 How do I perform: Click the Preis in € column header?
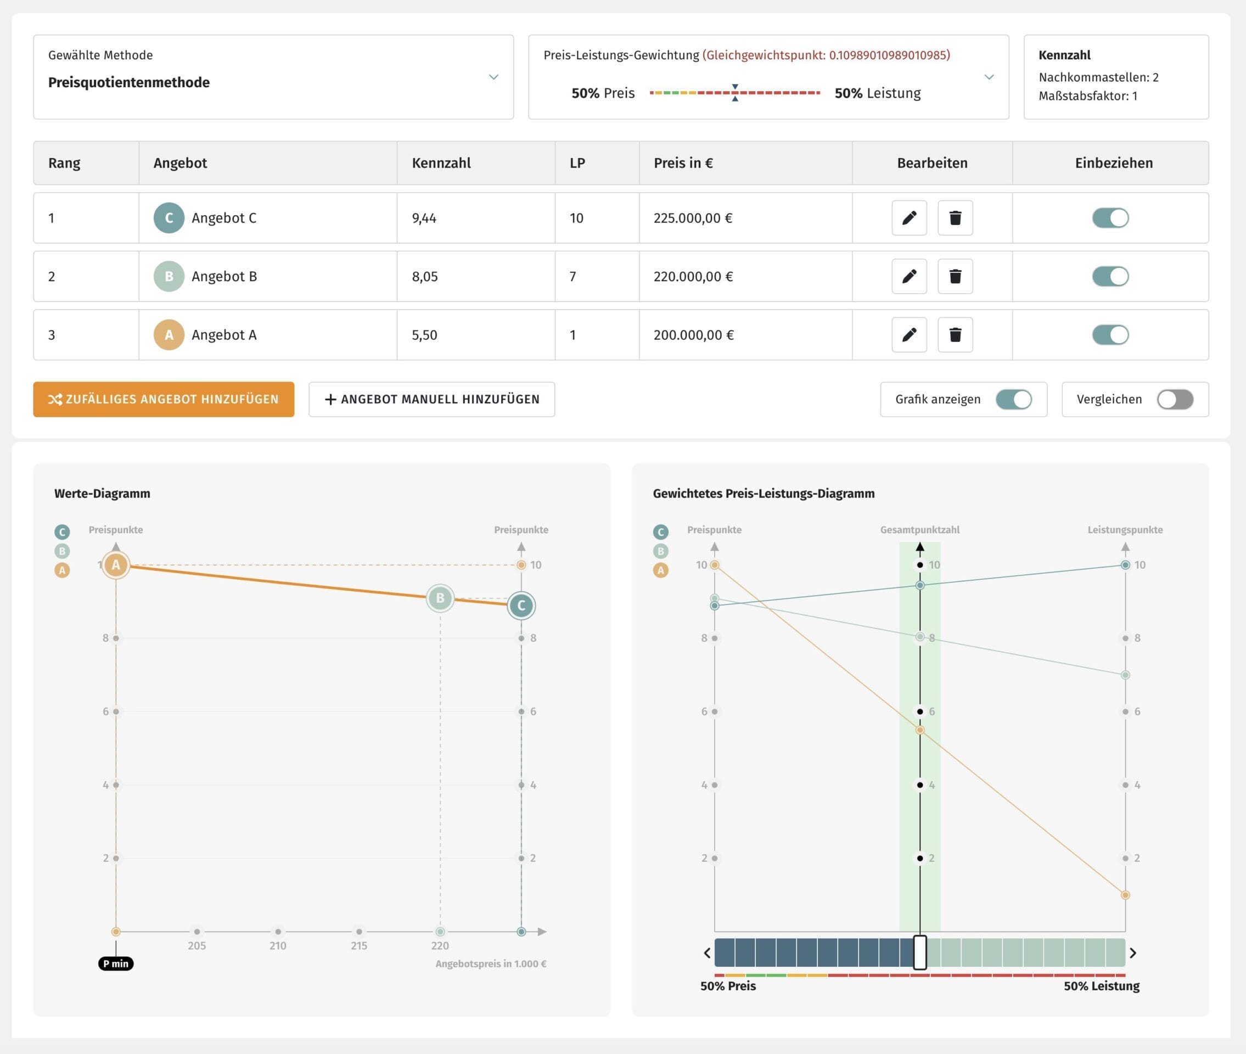point(683,163)
